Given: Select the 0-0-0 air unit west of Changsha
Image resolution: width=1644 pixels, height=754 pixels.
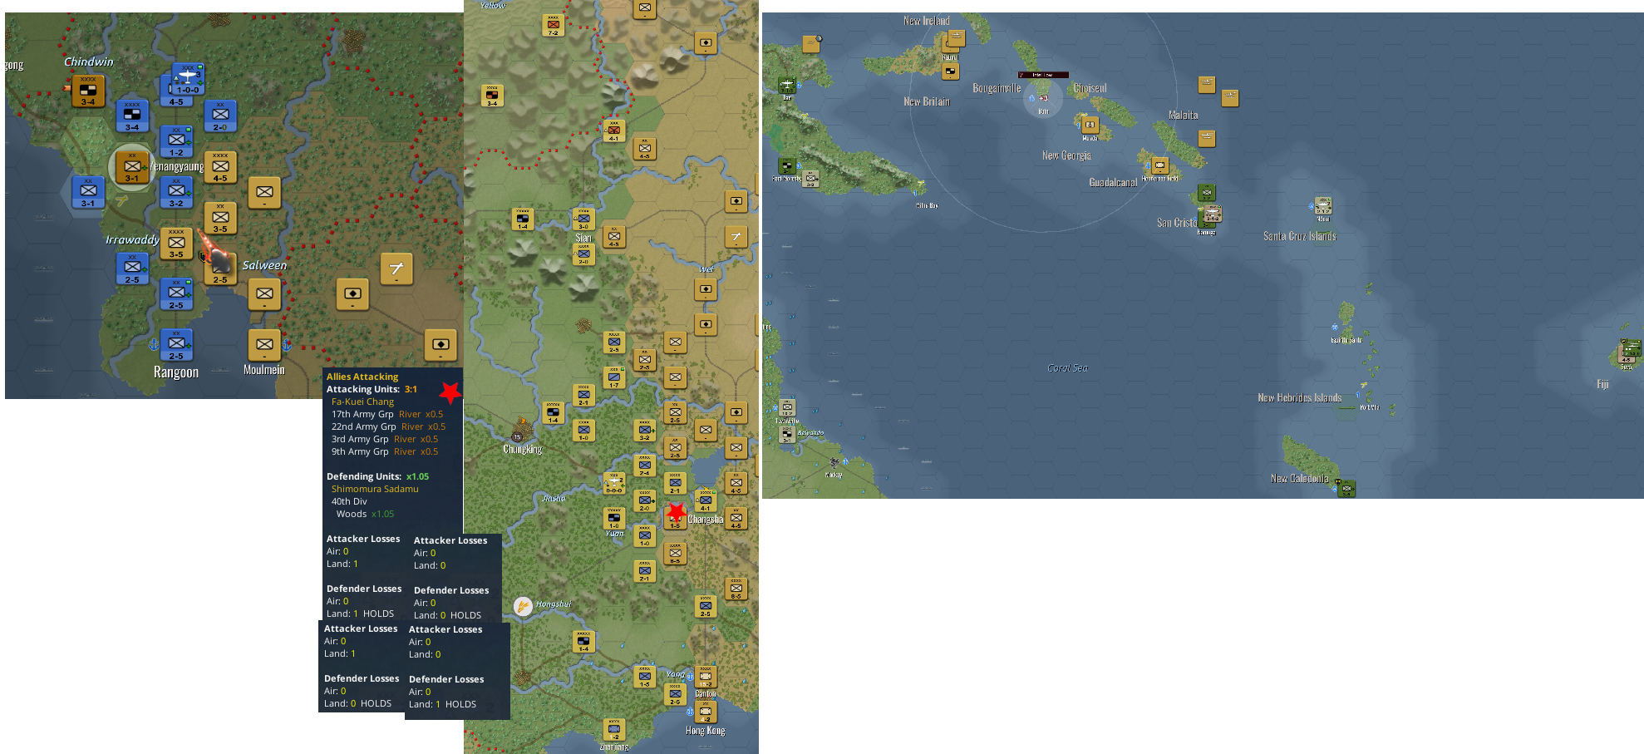Looking at the screenshot, I should click(614, 483).
